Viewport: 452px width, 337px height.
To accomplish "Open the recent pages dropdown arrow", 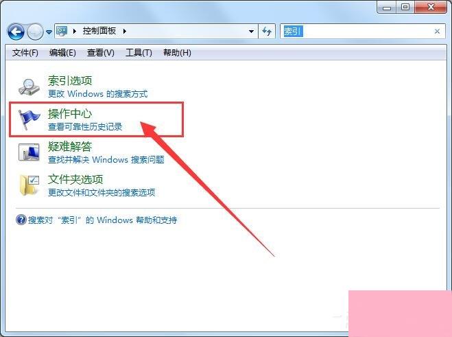I will tap(49, 32).
